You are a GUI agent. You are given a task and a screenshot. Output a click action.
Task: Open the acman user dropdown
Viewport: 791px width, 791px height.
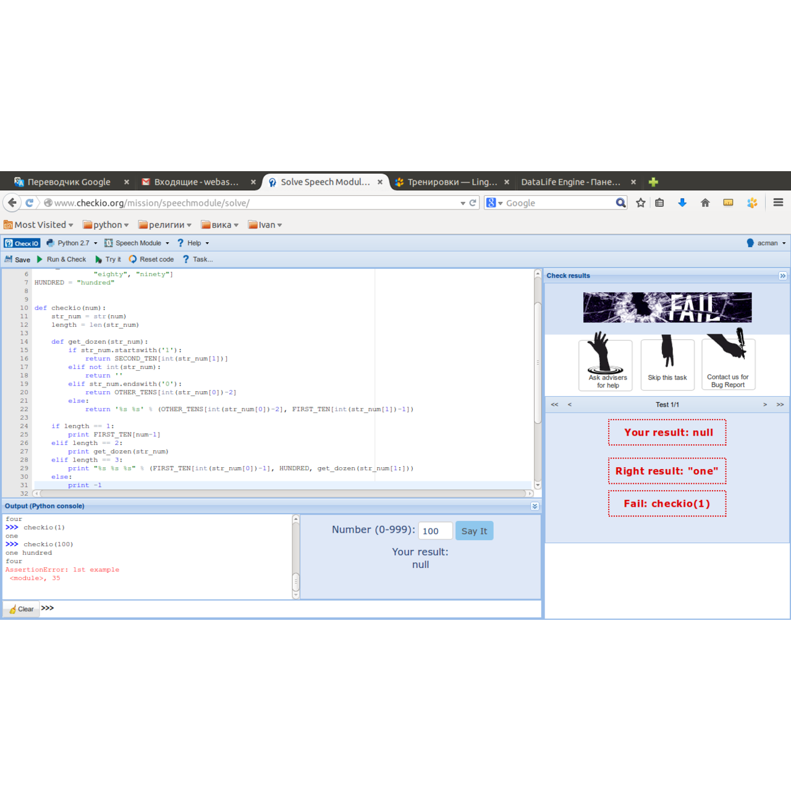point(766,243)
